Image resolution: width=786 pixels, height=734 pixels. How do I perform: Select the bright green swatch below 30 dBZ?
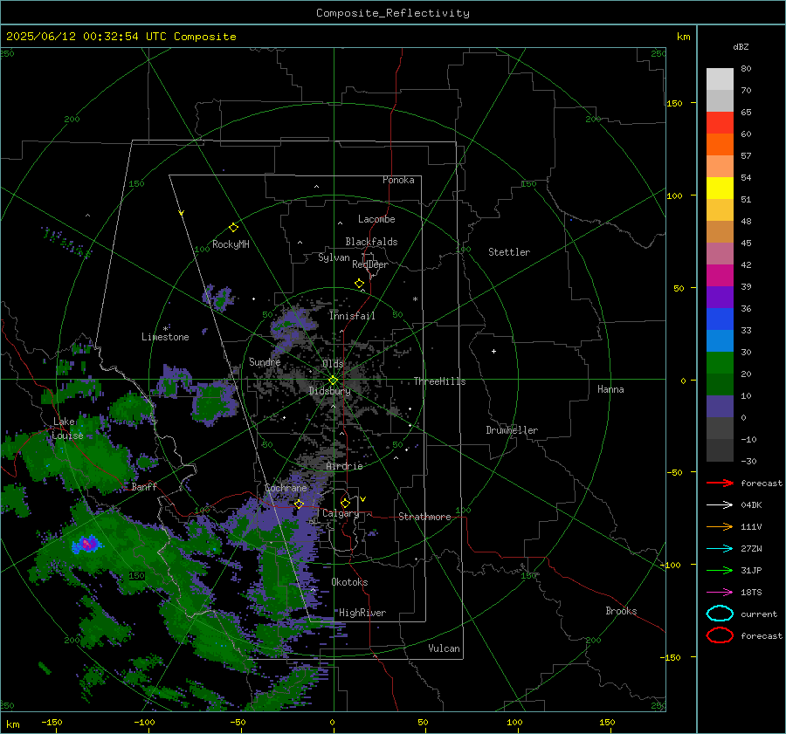(720, 363)
